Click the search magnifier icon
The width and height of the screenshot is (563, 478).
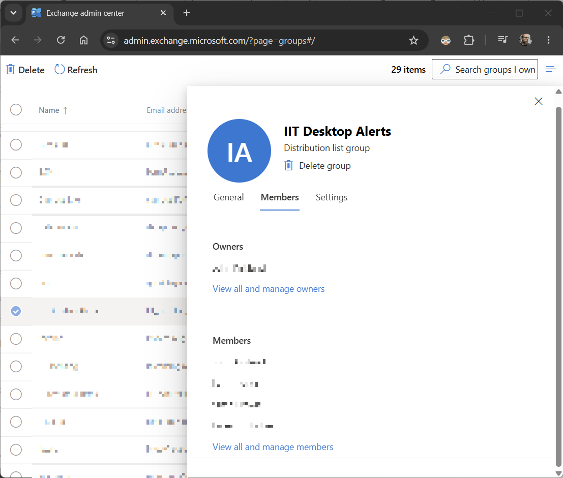click(x=445, y=69)
